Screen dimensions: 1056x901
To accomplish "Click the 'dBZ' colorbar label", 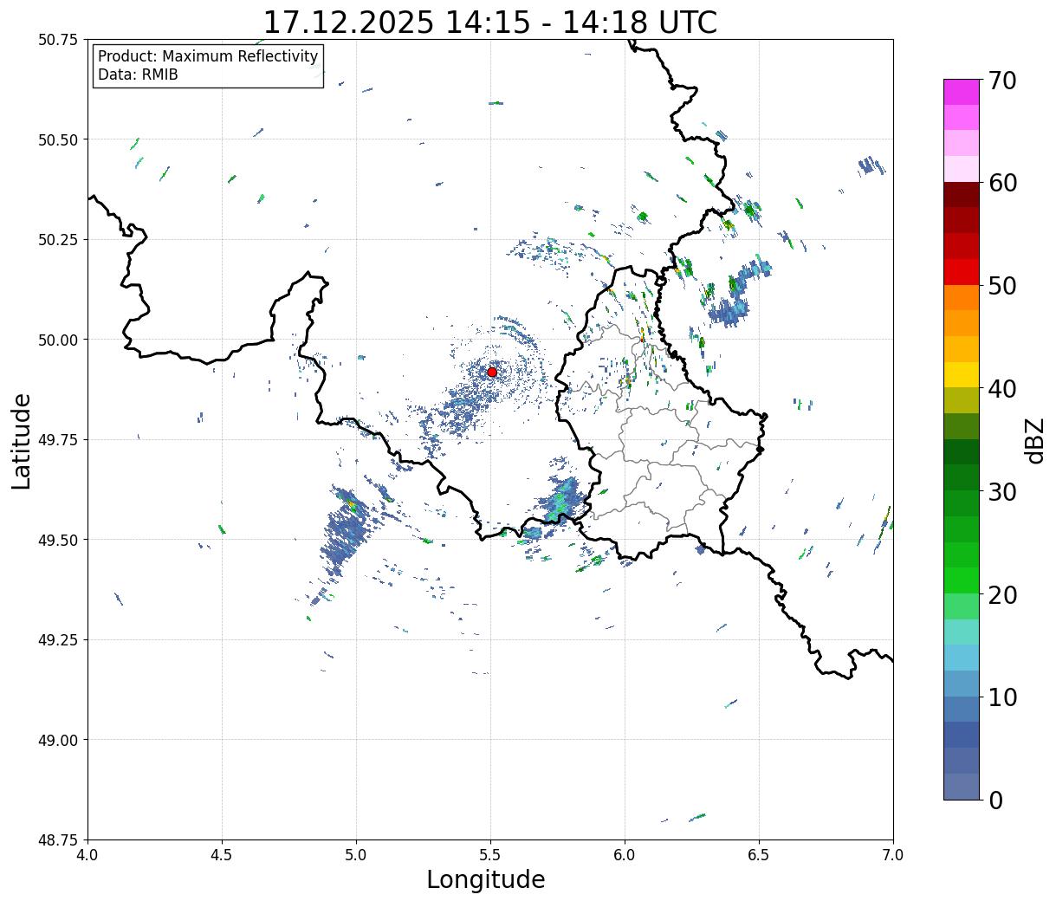I will 1034,440.
